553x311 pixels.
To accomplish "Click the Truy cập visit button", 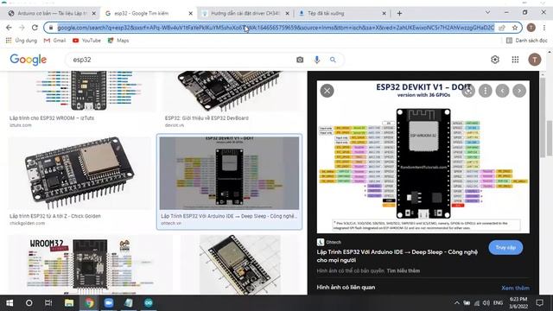I will [505, 248].
